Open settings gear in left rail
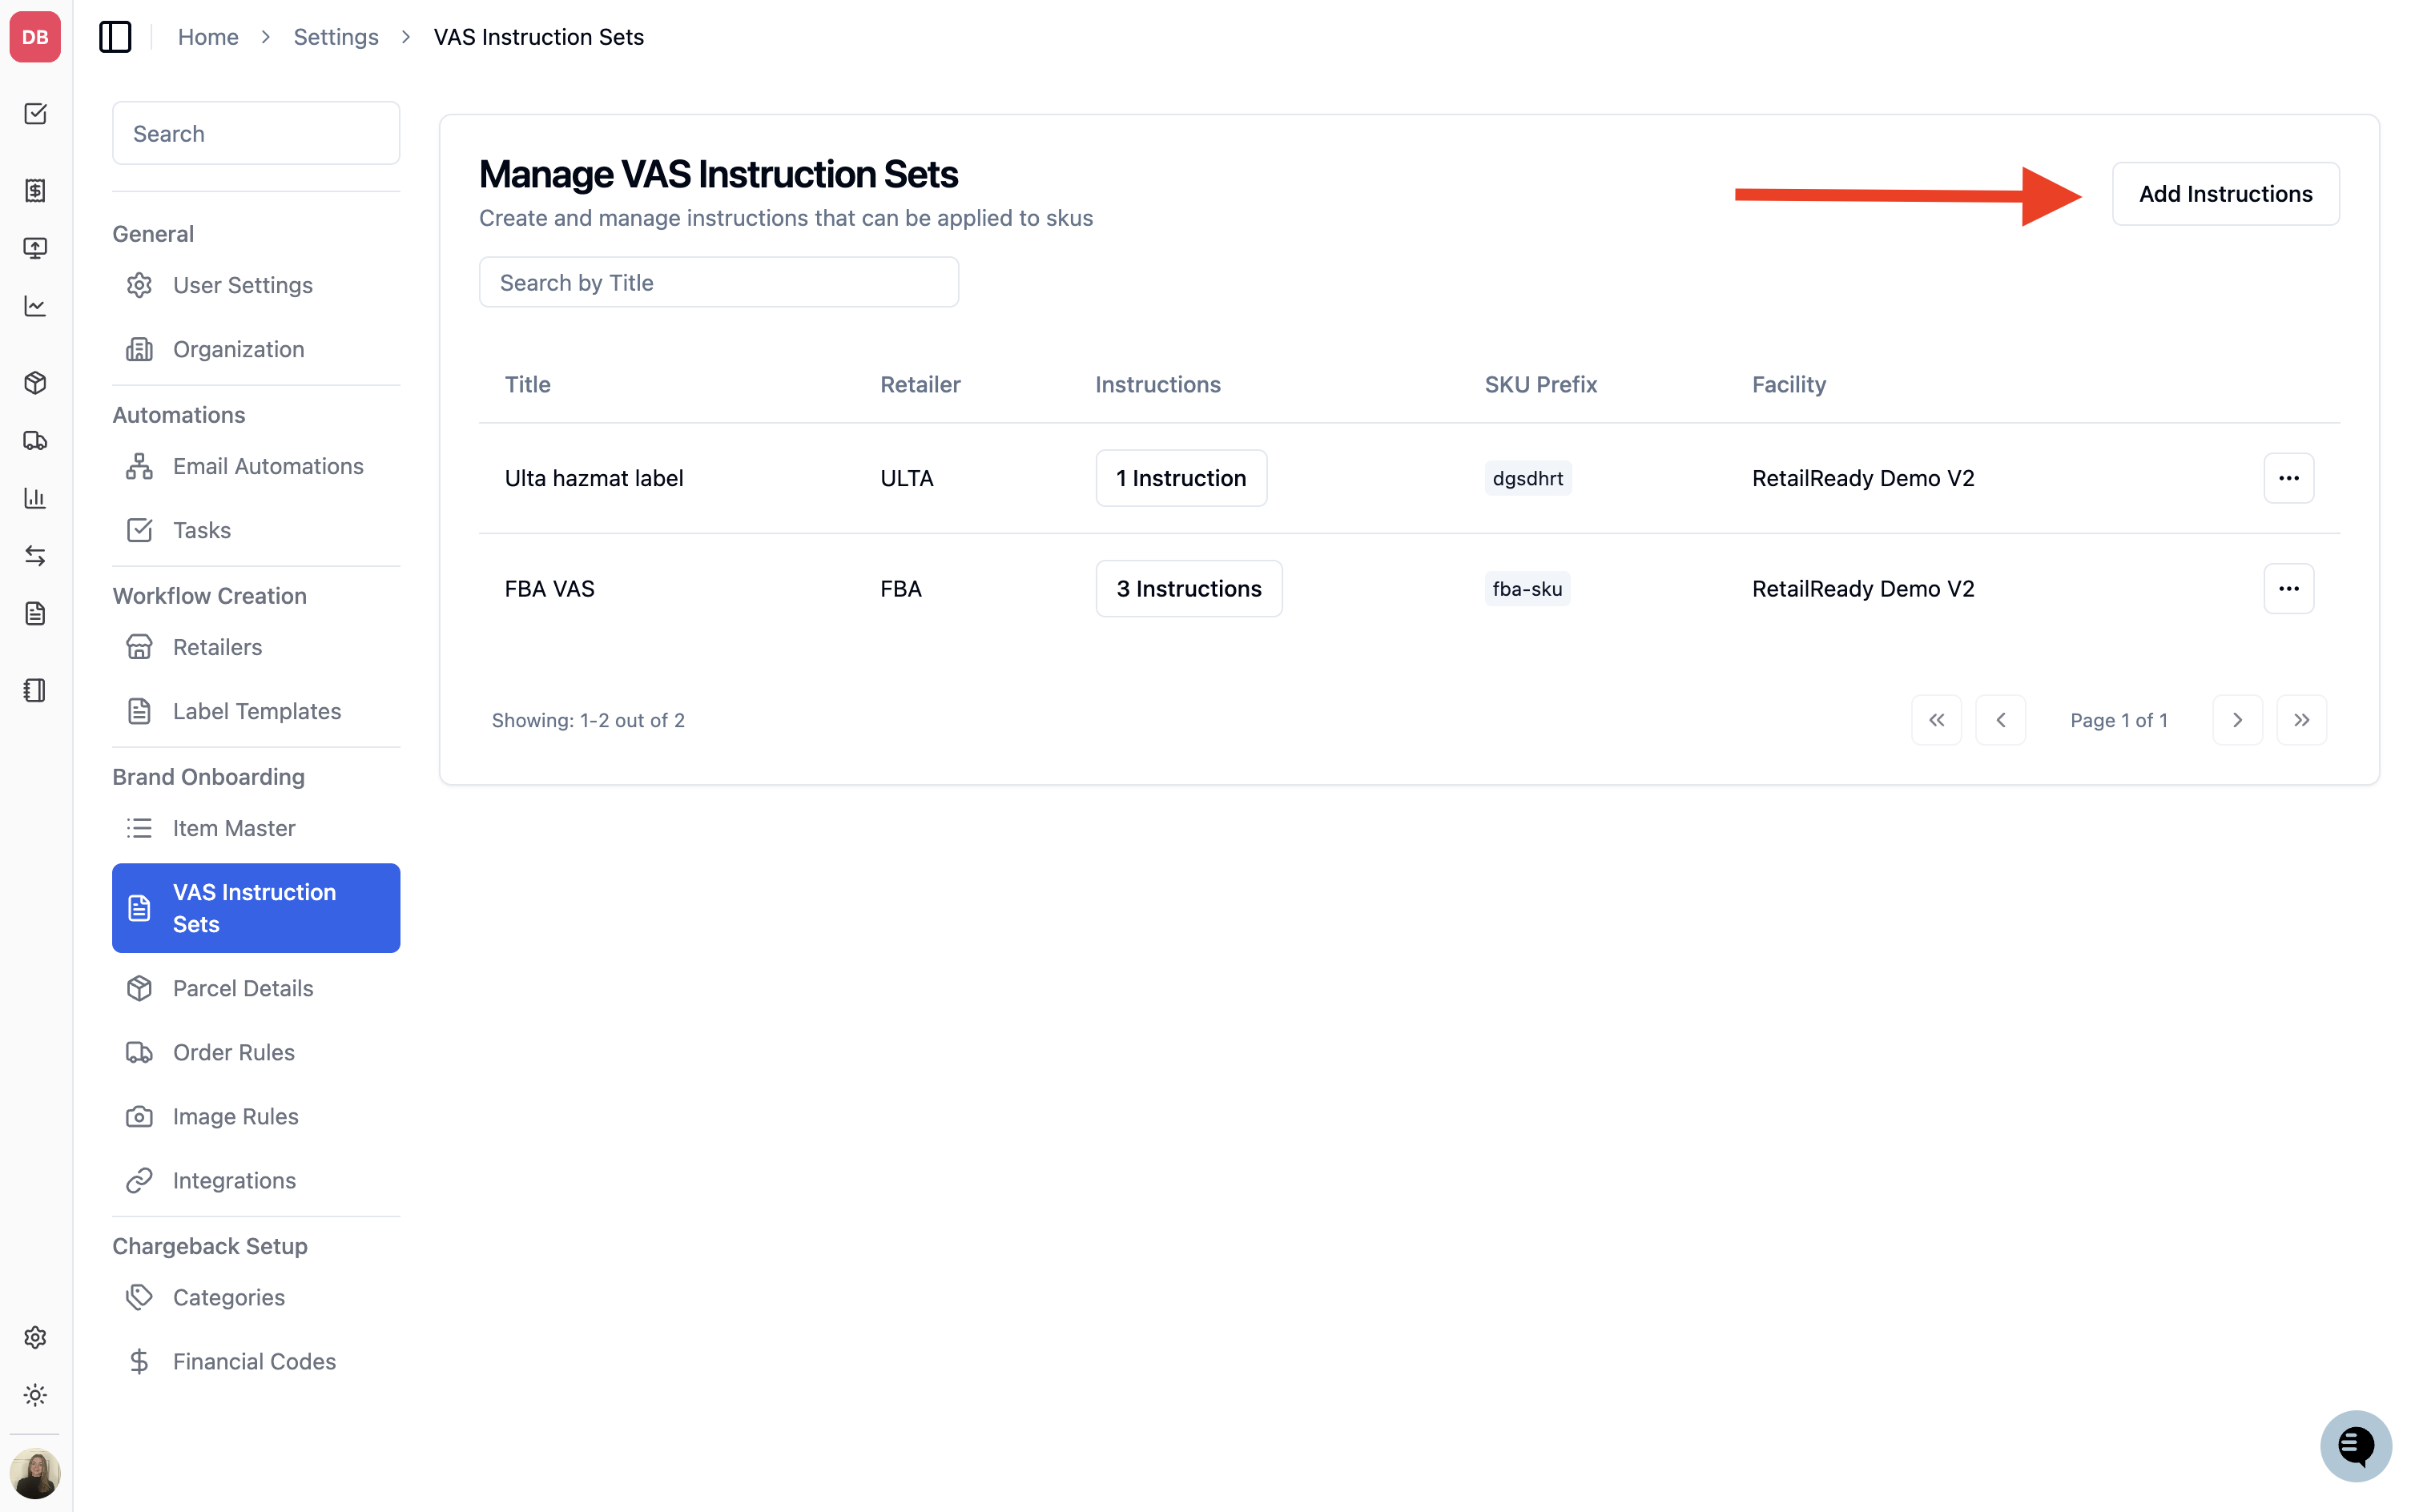This screenshot has width=2419, height=1512. click(x=35, y=1337)
